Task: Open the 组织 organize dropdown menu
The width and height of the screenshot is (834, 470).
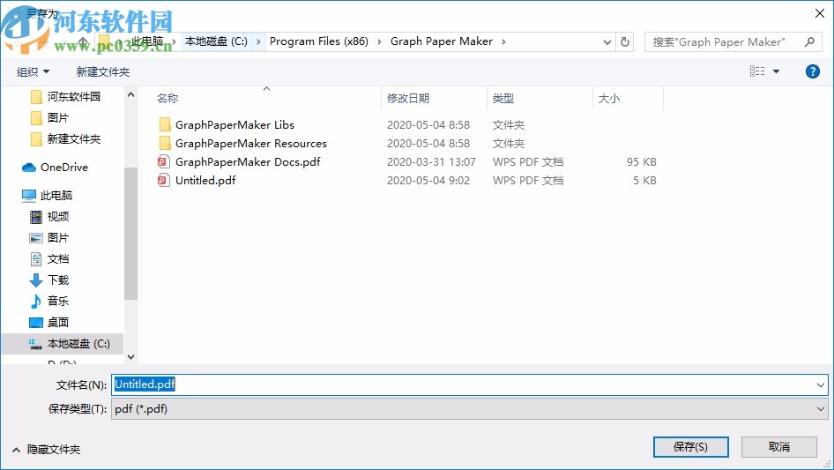Action: (x=33, y=71)
